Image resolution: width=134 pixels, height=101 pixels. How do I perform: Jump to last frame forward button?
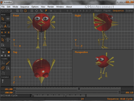click(x=9, y=55)
